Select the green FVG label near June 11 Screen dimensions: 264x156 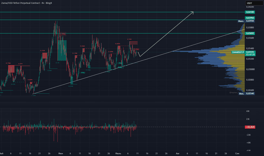tap(83, 73)
